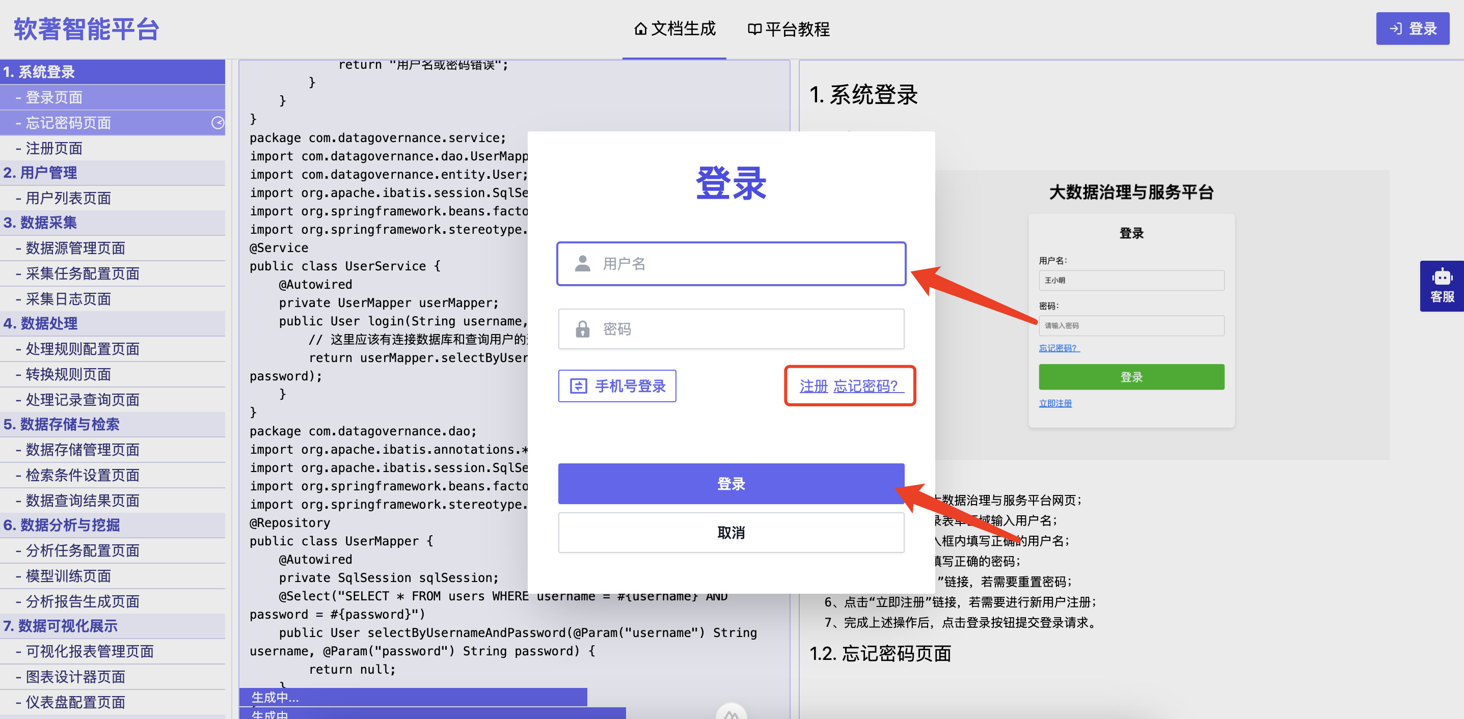The height and width of the screenshot is (719, 1464).
Task: Open the 客服 robot assistant widget
Action: [x=1442, y=286]
